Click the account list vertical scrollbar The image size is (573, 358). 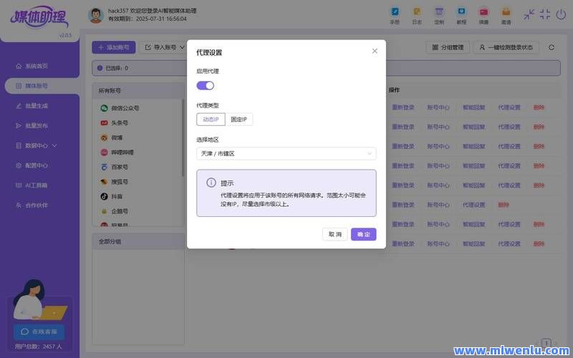[x=183, y=137]
